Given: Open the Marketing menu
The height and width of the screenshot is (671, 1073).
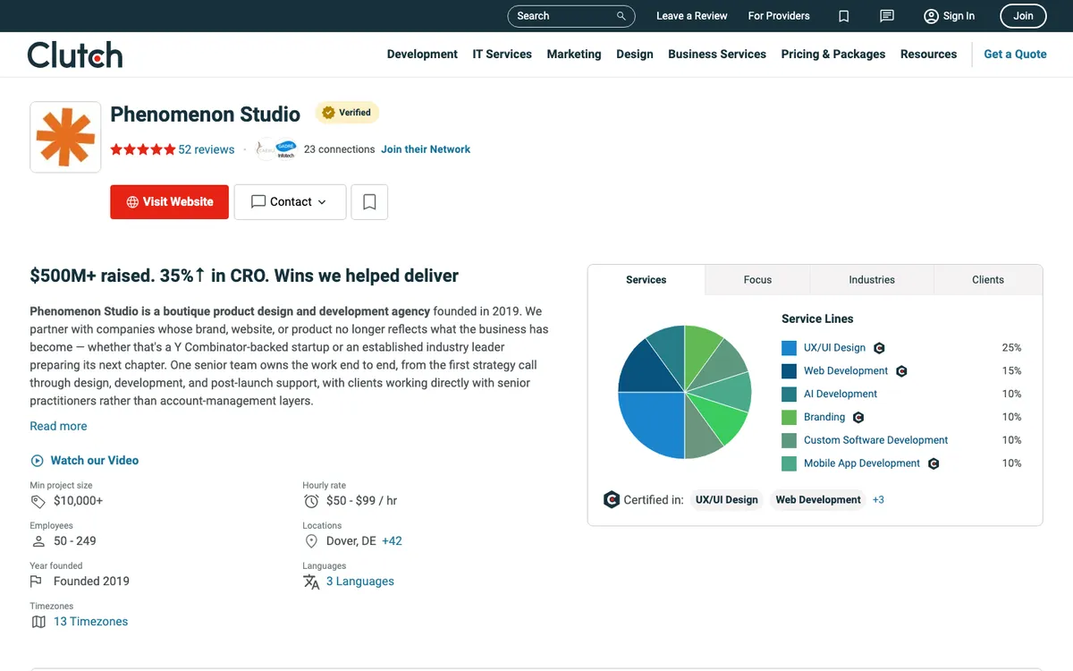Looking at the screenshot, I should click(574, 55).
